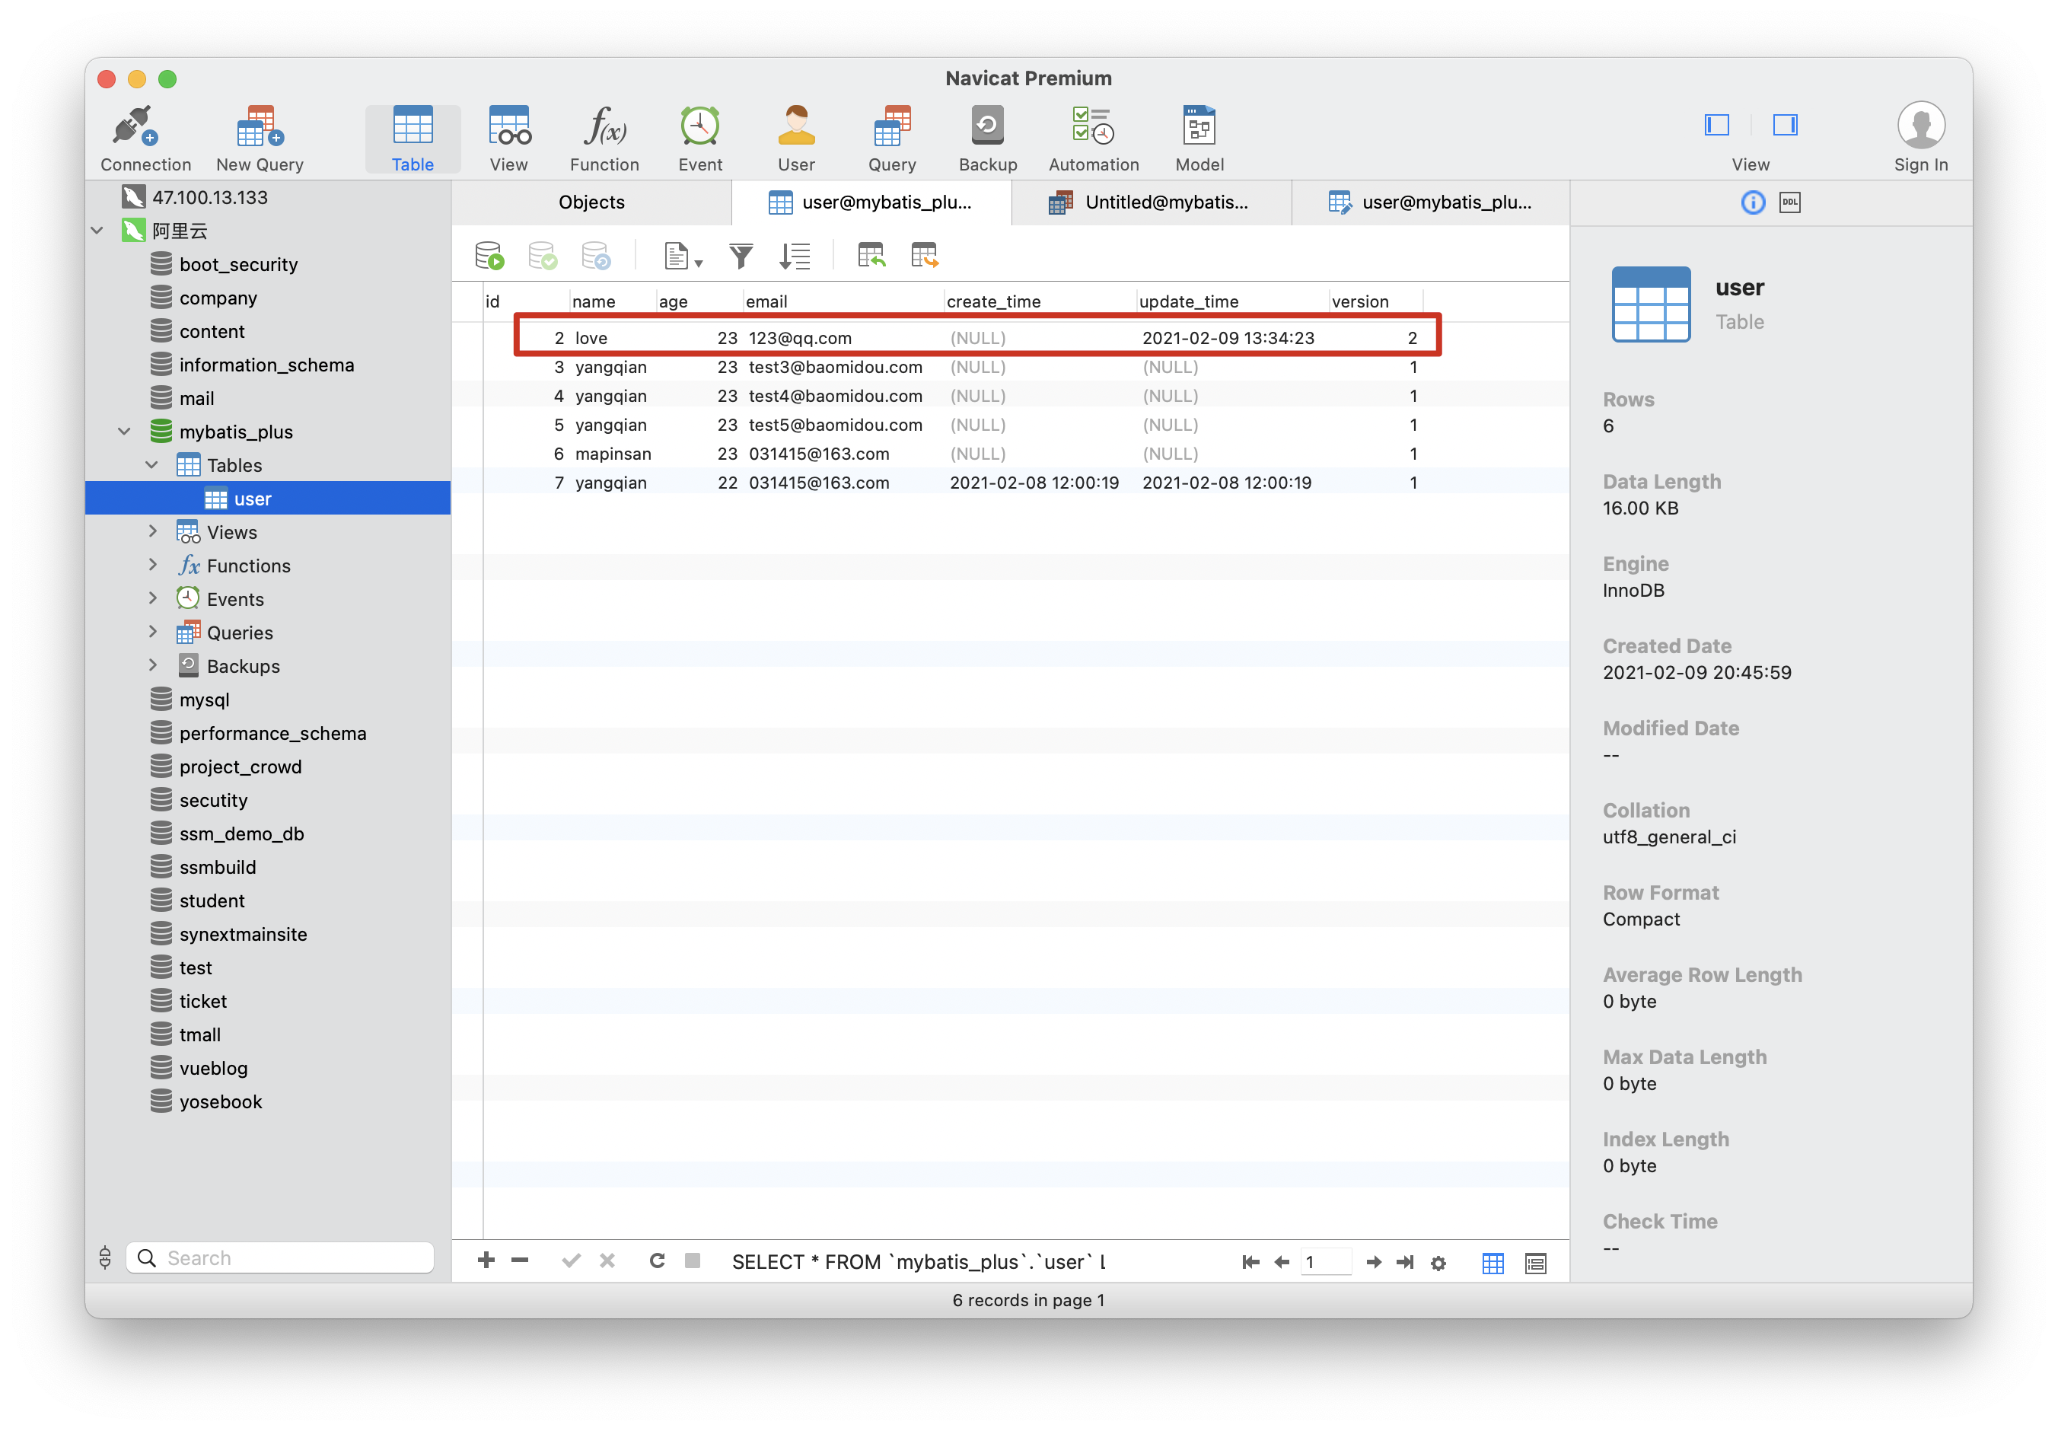Click the Begin Transaction database icon

(489, 257)
